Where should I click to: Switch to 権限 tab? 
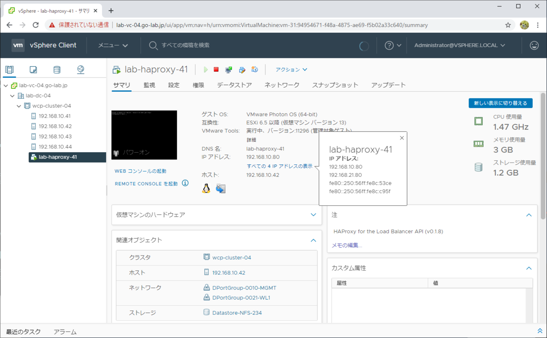(x=198, y=85)
